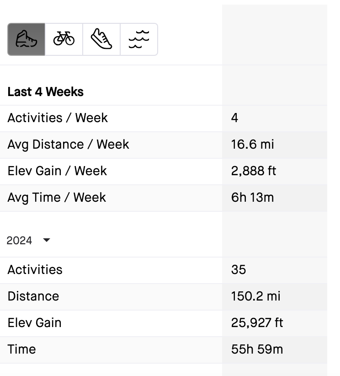Expand the 2024 year dropdown
The image size is (340, 376).
pyautogui.click(x=46, y=240)
